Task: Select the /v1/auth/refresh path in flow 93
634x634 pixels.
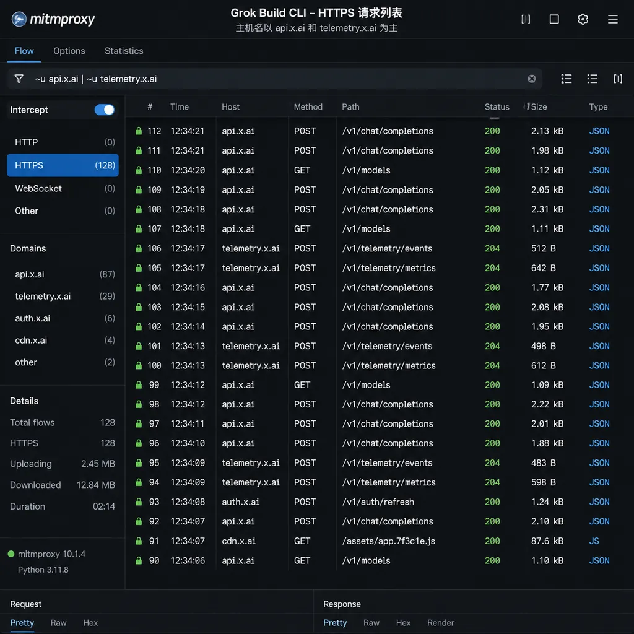Action: (378, 502)
